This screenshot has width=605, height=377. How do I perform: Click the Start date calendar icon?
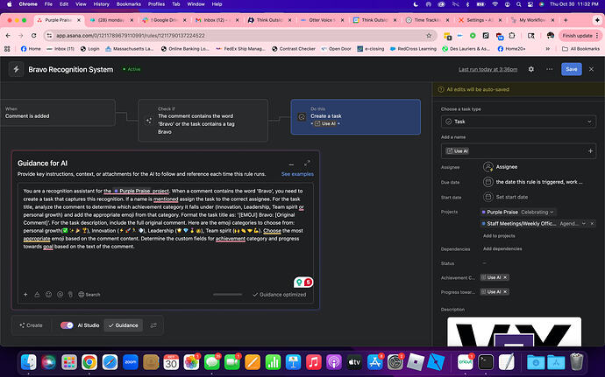pos(488,197)
